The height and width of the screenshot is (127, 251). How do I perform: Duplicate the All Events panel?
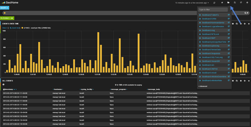point(237,81)
